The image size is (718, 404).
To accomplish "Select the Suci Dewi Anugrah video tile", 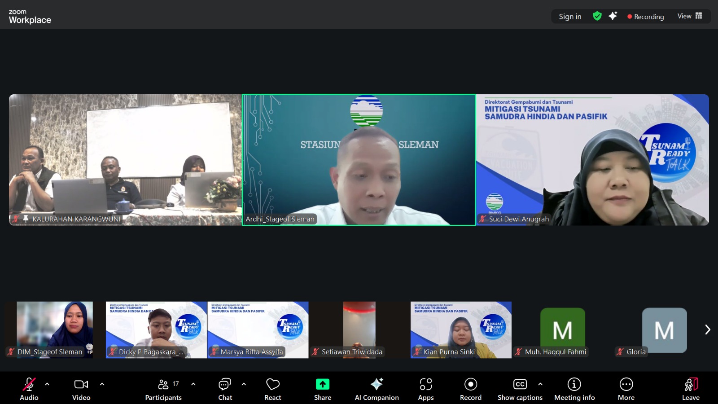I will tap(592, 159).
